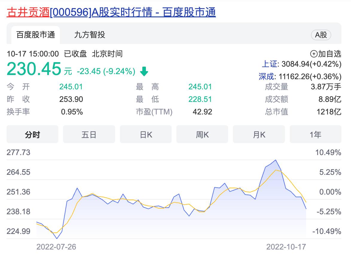Select the 周K chart tab
351x254 pixels.
click(x=202, y=134)
